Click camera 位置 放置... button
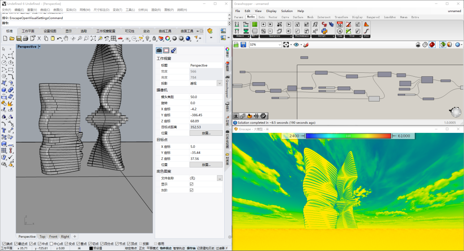464x251 pixels. point(206,133)
